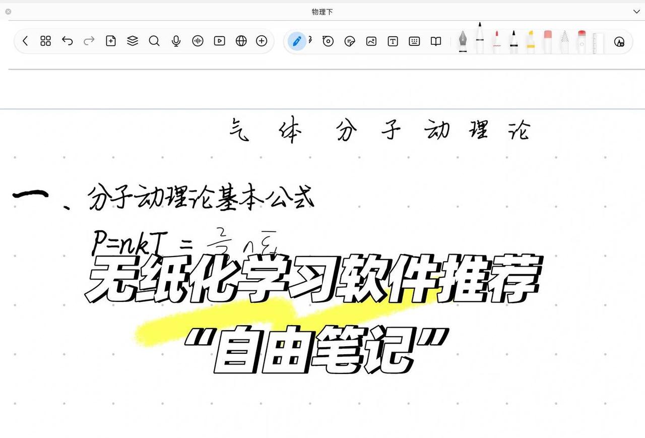This screenshot has width=645, height=438.
Task: Pick the red wavy-line pen
Action: (497, 41)
